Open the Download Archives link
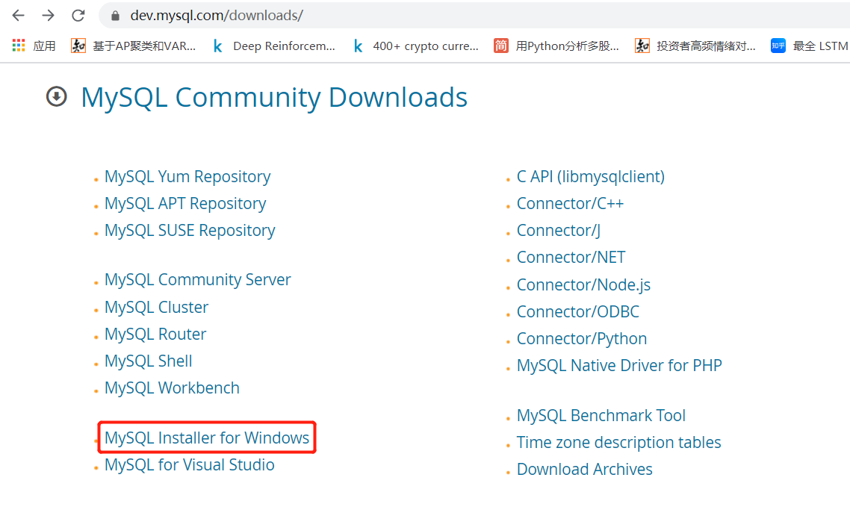Viewport: 850px width, 507px height. coord(584,470)
